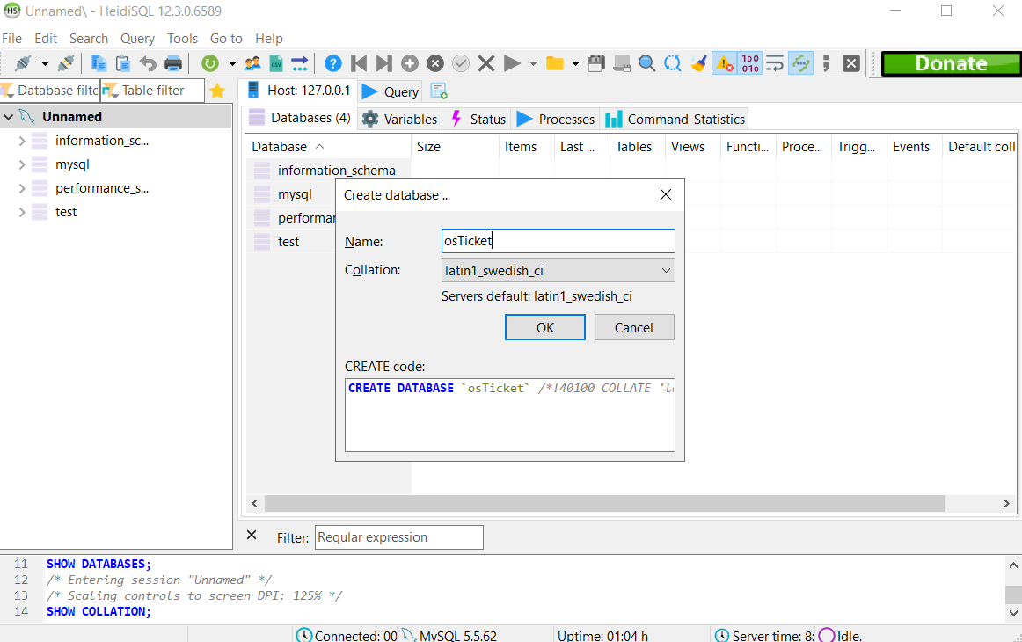
Task: Toggle the word wrap lines icon
Action: pyautogui.click(x=774, y=63)
